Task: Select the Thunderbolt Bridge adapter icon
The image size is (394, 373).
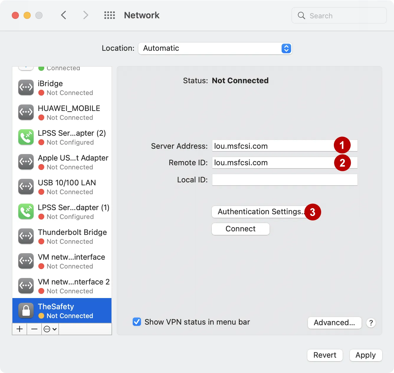Action: (26, 236)
